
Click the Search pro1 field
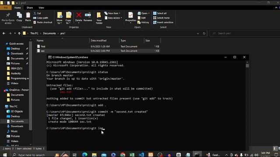coord(245,33)
